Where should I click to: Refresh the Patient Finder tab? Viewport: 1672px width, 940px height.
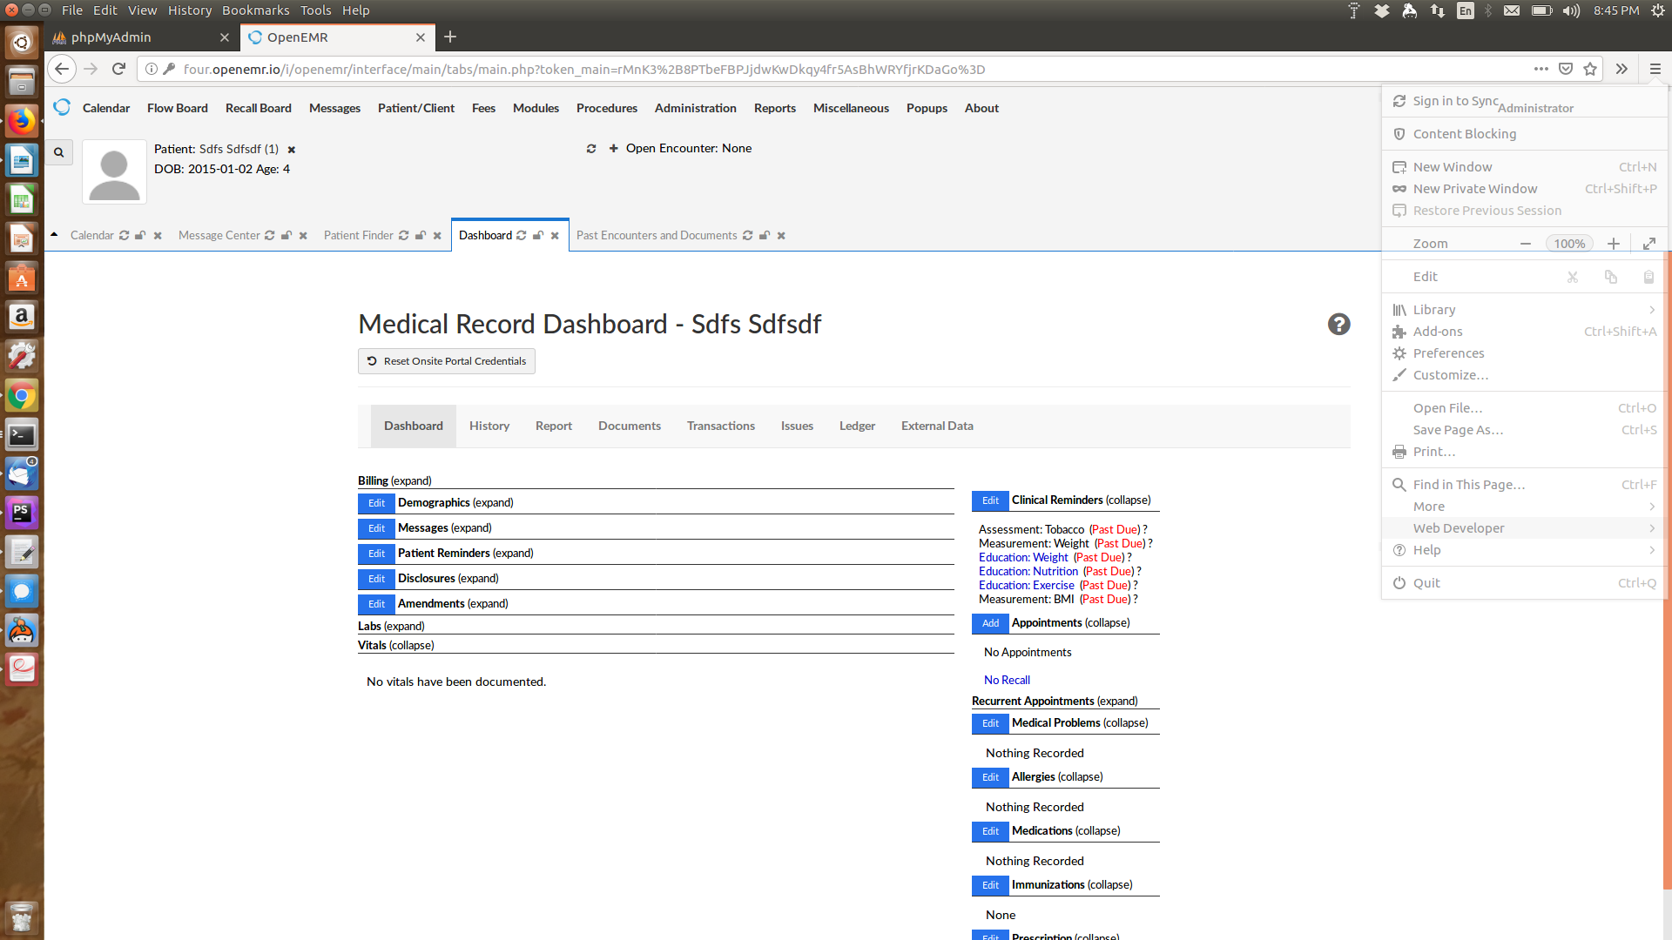click(404, 236)
